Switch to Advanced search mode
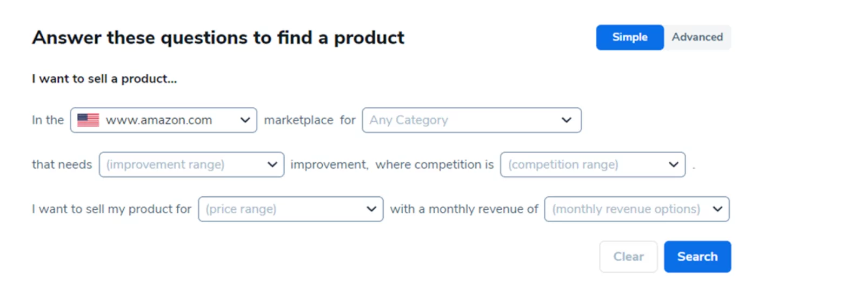Viewport: 865px width, 283px height. pos(697,37)
